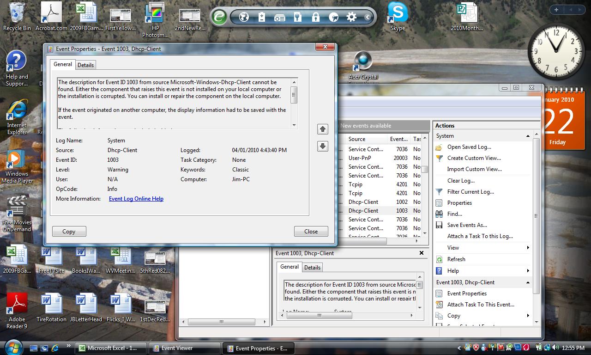
Task: Open Windows Media Player desktop shortcut
Action: (x=17, y=166)
